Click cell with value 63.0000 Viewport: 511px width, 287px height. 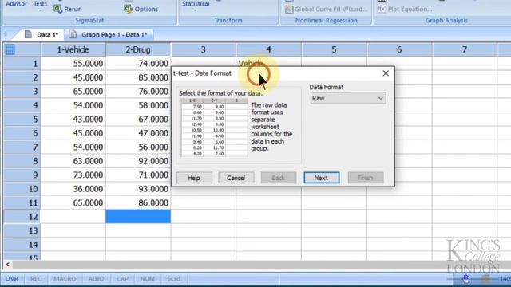(73, 161)
